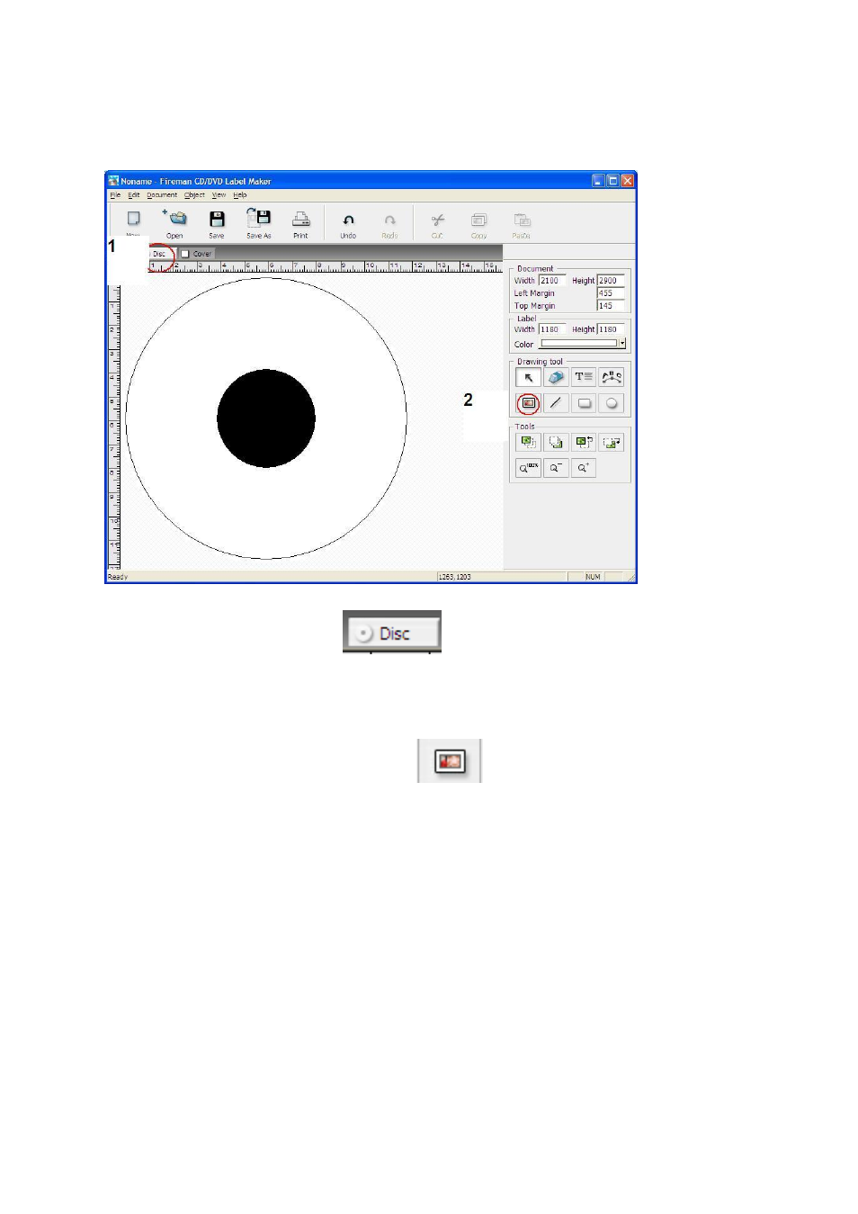Open the Edit menu
858x1214 pixels.
(x=134, y=195)
